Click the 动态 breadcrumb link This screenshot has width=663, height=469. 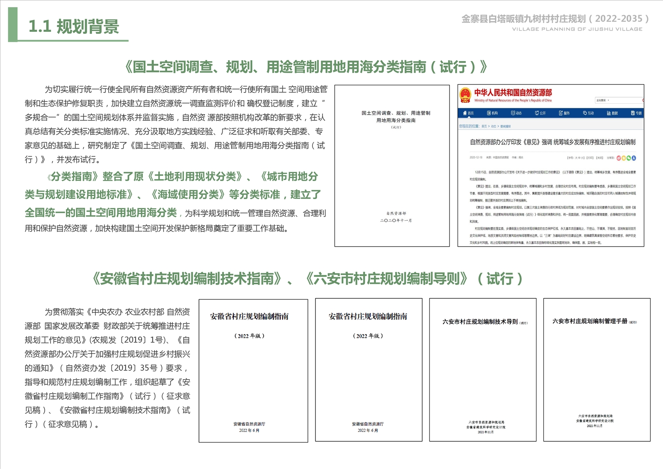(493, 126)
